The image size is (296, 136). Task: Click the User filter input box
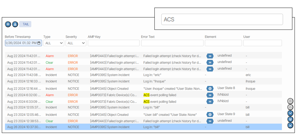(x=262, y=43)
